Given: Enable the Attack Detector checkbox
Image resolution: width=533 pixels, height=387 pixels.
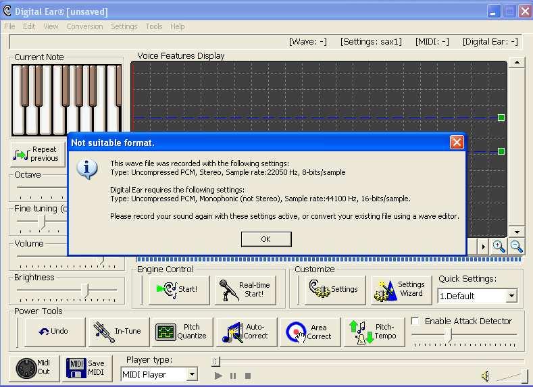Looking at the screenshot, I should pos(415,321).
